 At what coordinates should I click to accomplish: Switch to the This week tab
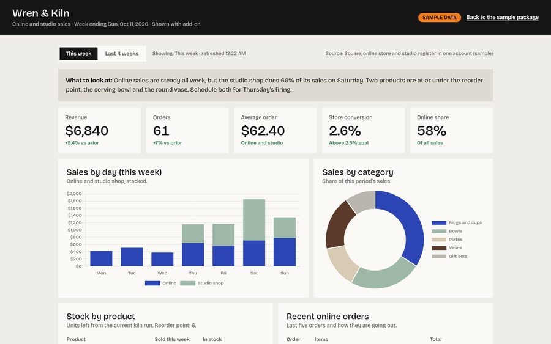(78, 54)
